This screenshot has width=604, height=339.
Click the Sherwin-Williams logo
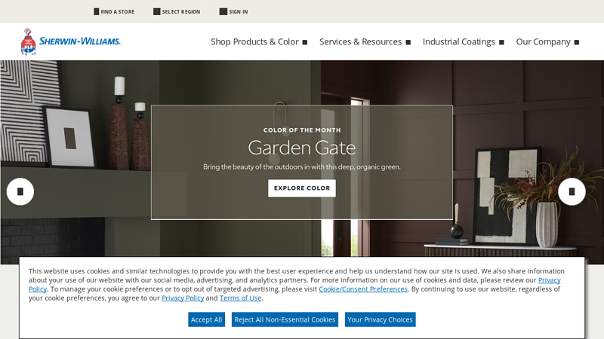coord(70,41)
